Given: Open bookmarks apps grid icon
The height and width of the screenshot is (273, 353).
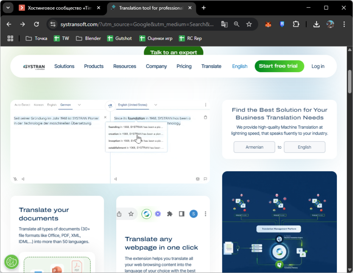Looking at the screenshot, I should point(10,38).
